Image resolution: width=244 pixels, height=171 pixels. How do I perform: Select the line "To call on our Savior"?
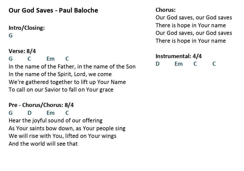coord(61,90)
